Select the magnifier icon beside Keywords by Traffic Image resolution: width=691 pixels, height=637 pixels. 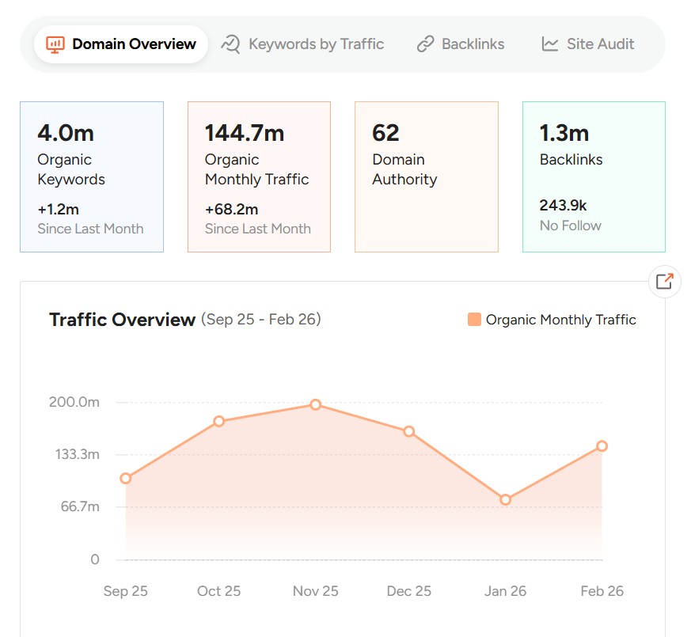tap(231, 44)
